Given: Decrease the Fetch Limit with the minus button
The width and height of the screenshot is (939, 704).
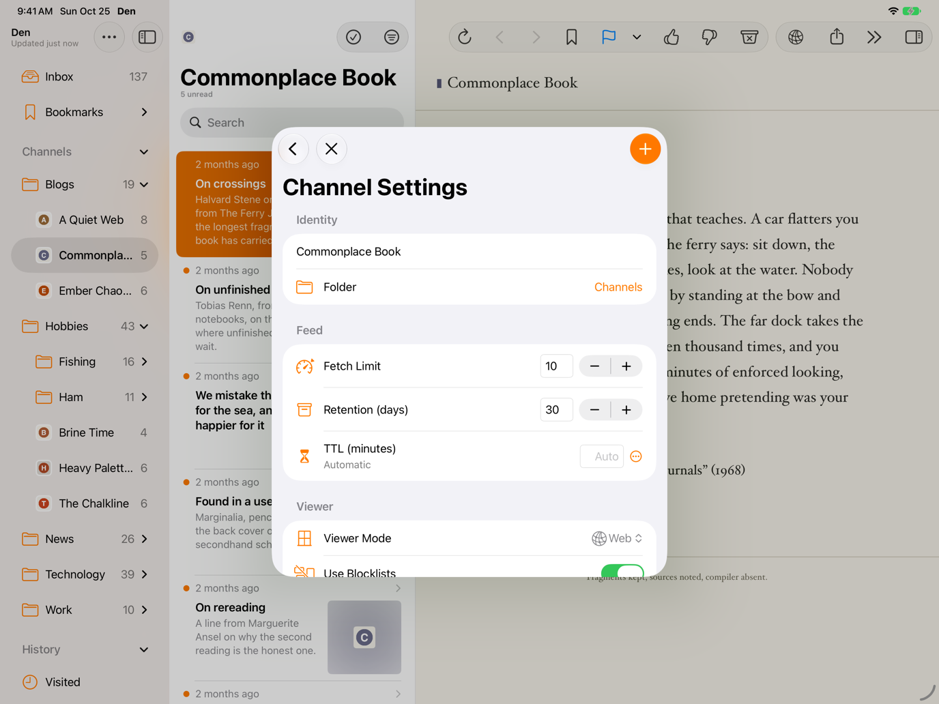Looking at the screenshot, I should pyautogui.click(x=594, y=366).
